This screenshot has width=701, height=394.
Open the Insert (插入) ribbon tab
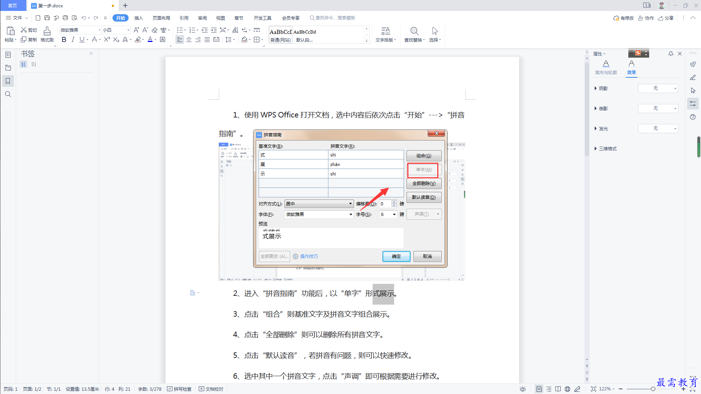138,18
